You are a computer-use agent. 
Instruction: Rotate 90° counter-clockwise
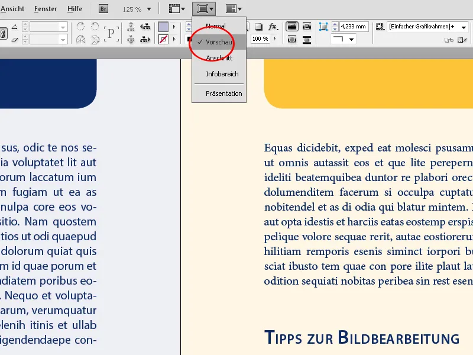coord(95,26)
